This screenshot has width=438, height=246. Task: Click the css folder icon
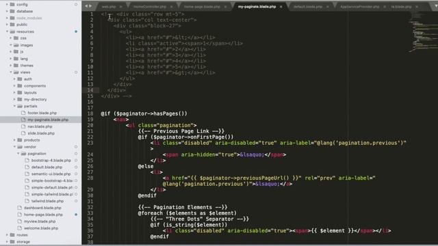tap(16, 38)
